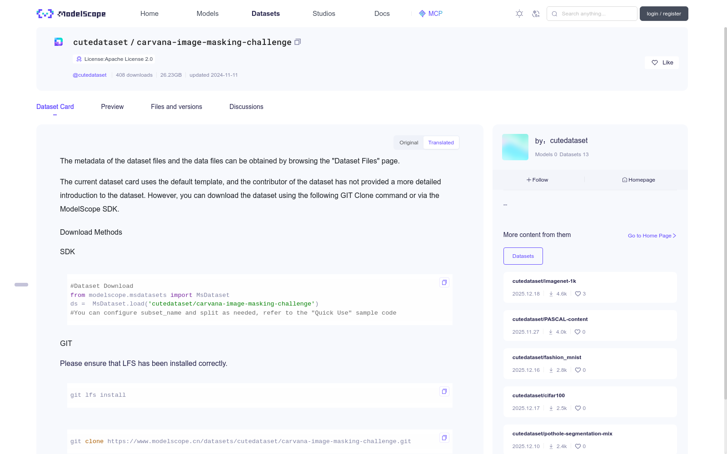Select the Datasets filter in More content

click(x=523, y=256)
